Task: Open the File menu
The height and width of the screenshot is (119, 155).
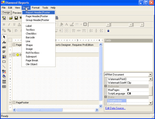Action: click(x=4, y=8)
